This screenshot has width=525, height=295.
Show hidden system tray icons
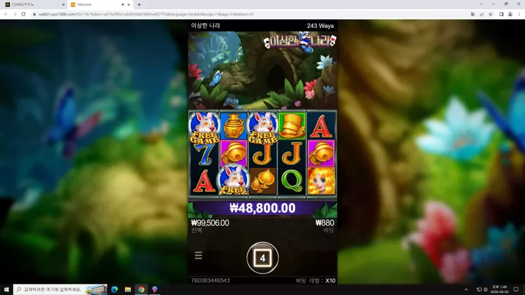click(466, 289)
